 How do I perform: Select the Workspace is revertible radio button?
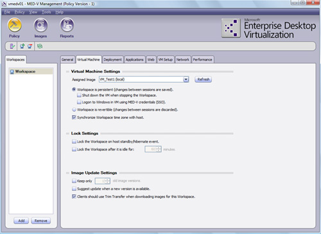pos(74,110)
